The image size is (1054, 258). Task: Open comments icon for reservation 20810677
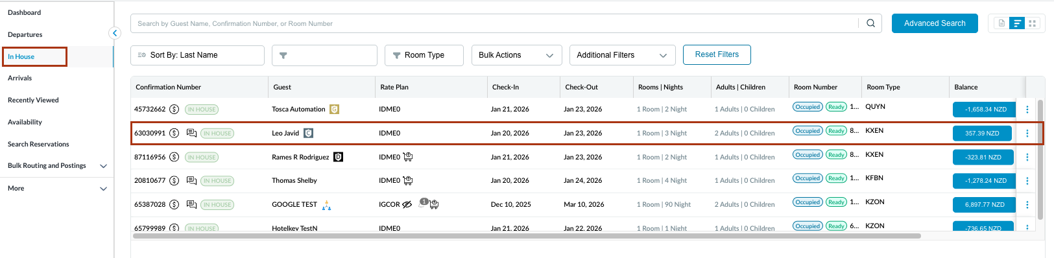coord(191,181)
